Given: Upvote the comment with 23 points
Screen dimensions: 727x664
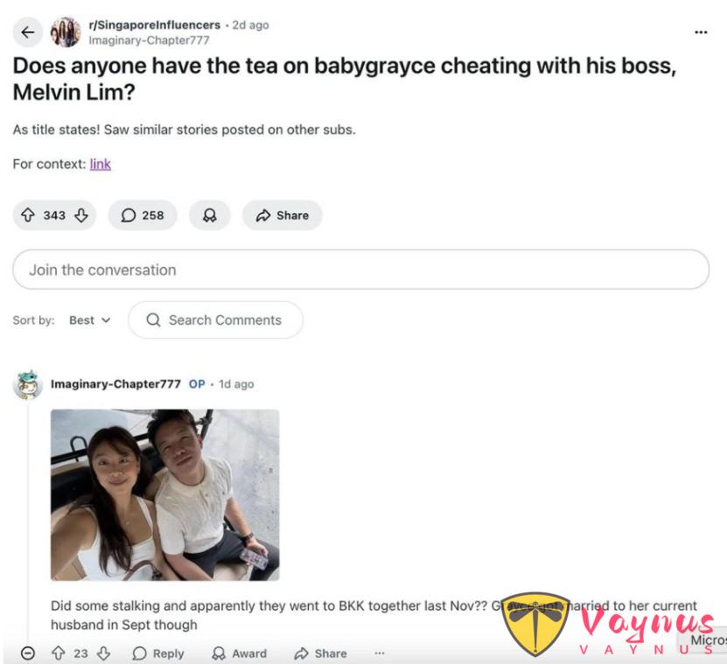Looking at the screenshot, I should 58,654.
